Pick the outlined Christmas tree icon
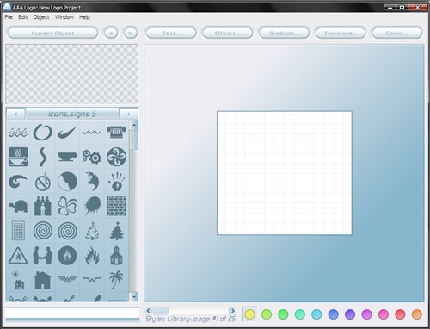 [x=92, y=231]
